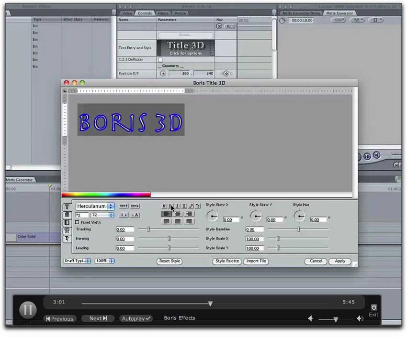Viewport: 407px width, 337px height.
Task: Click Reset Style button
Action: (x=170, y=261)
